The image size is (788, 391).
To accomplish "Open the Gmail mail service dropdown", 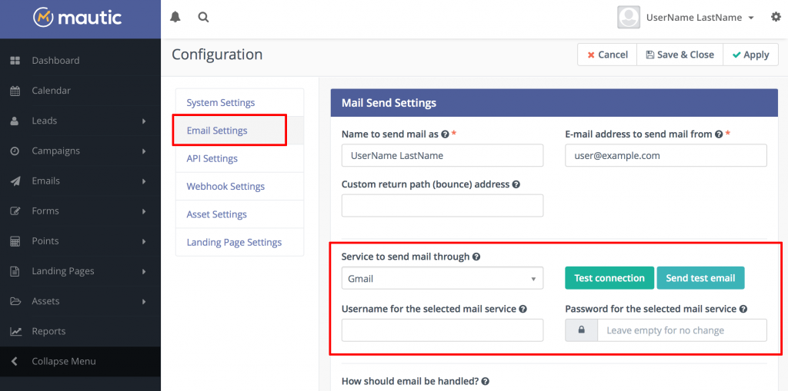I will [442, 278].
